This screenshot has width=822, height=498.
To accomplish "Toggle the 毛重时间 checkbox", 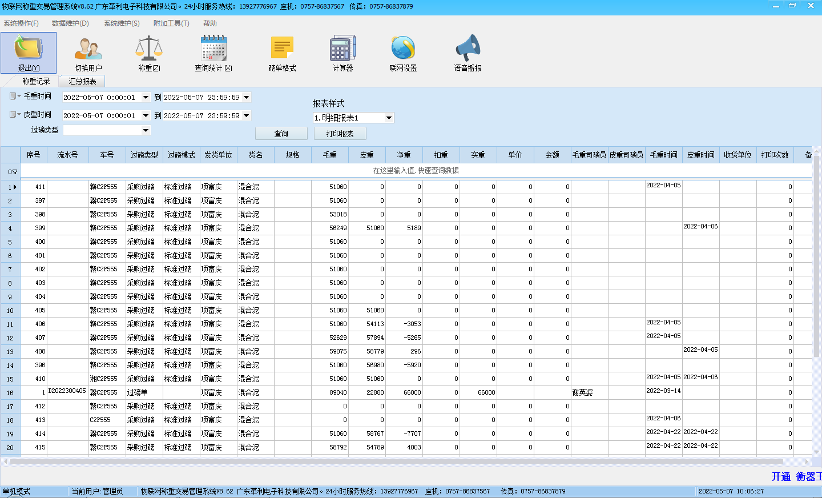I will pyautogui.click(x=13, y=97).
